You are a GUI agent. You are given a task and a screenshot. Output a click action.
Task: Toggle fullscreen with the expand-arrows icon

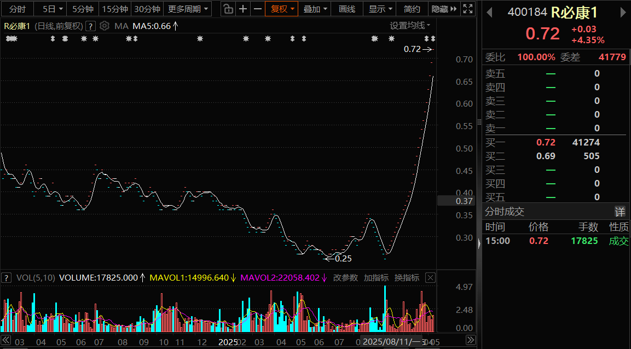(468, 9)
